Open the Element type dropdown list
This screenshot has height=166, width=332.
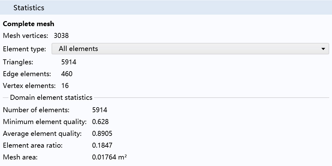(190, 49)
